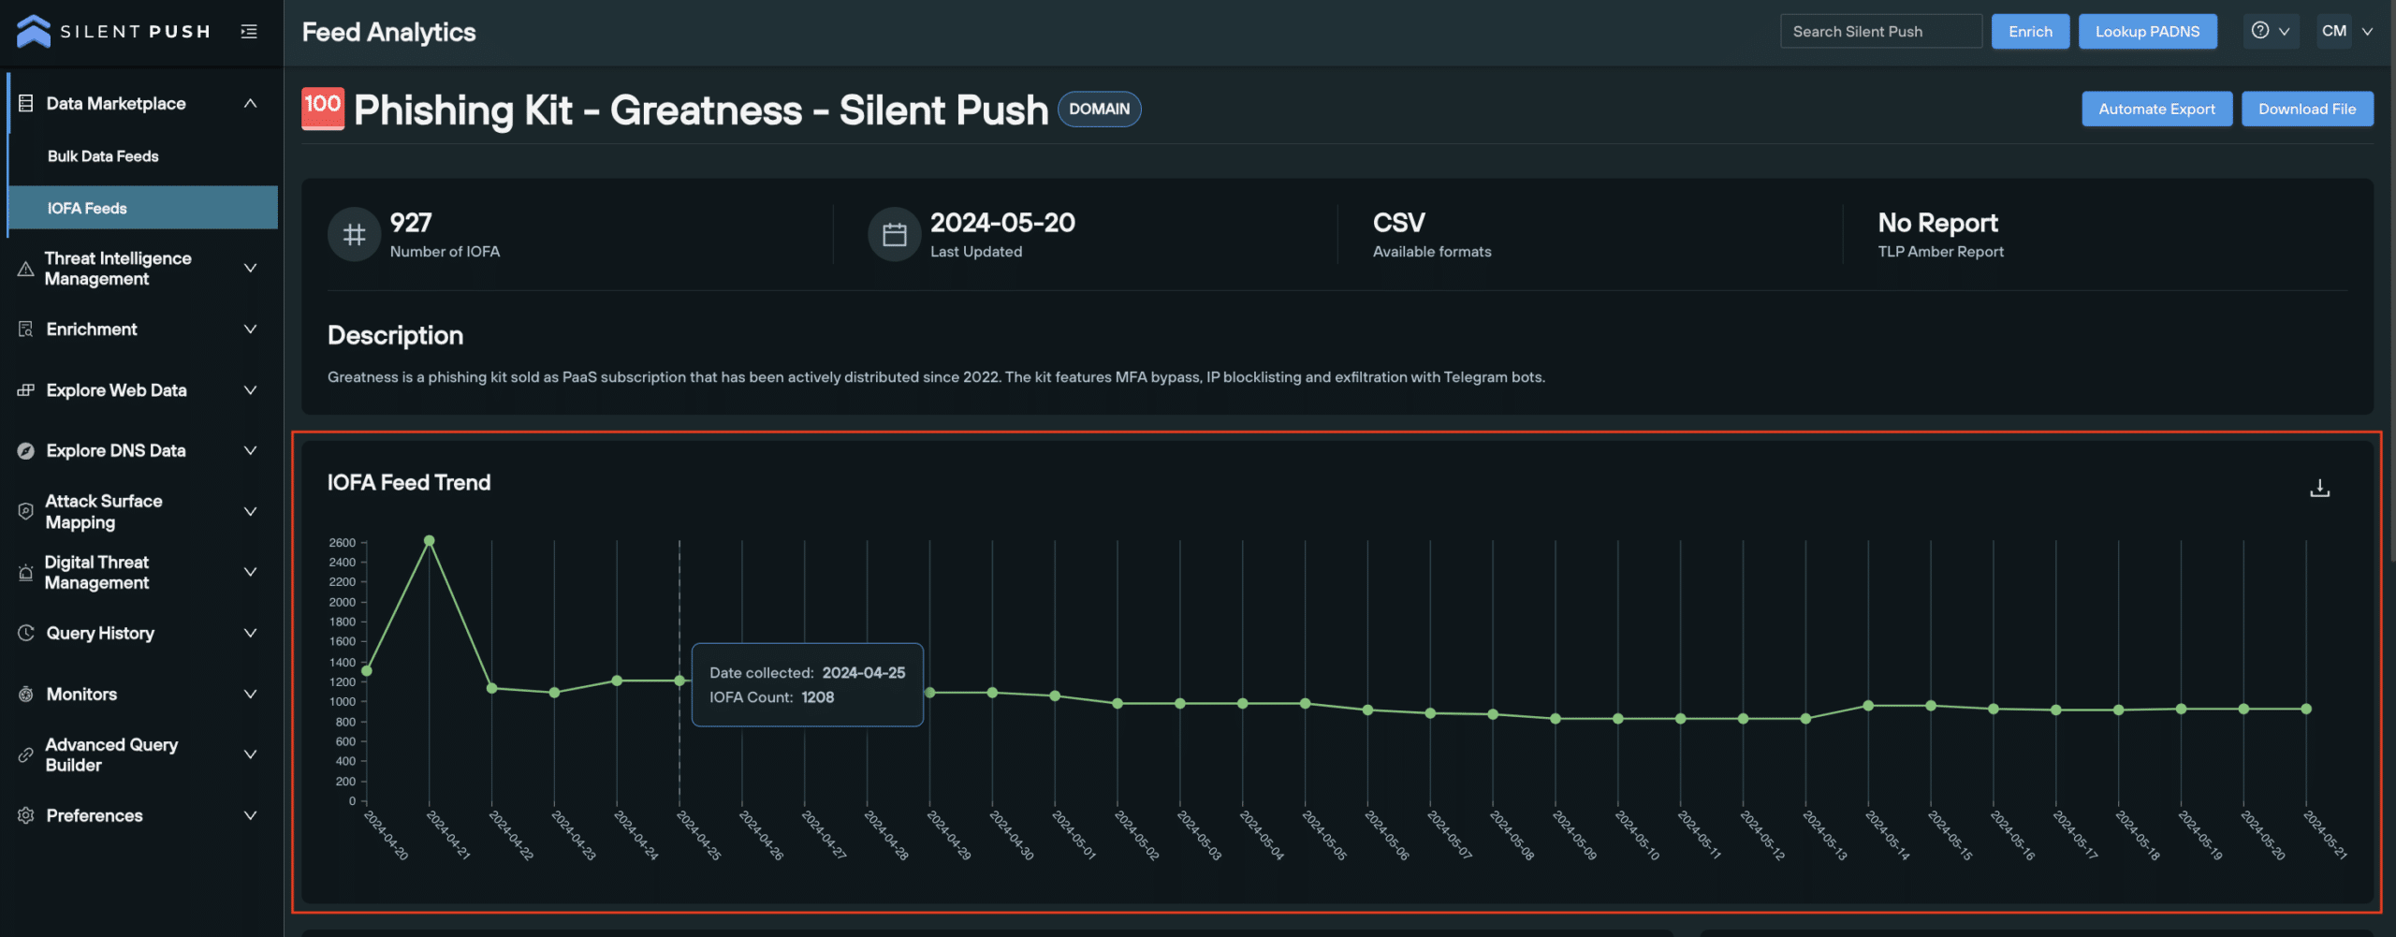Click the red 100 score badge
This screenshot has width=2396, height=937.
323,109
